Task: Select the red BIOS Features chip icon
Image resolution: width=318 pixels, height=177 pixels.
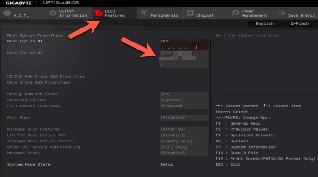Action: click(x=98, y=13)
